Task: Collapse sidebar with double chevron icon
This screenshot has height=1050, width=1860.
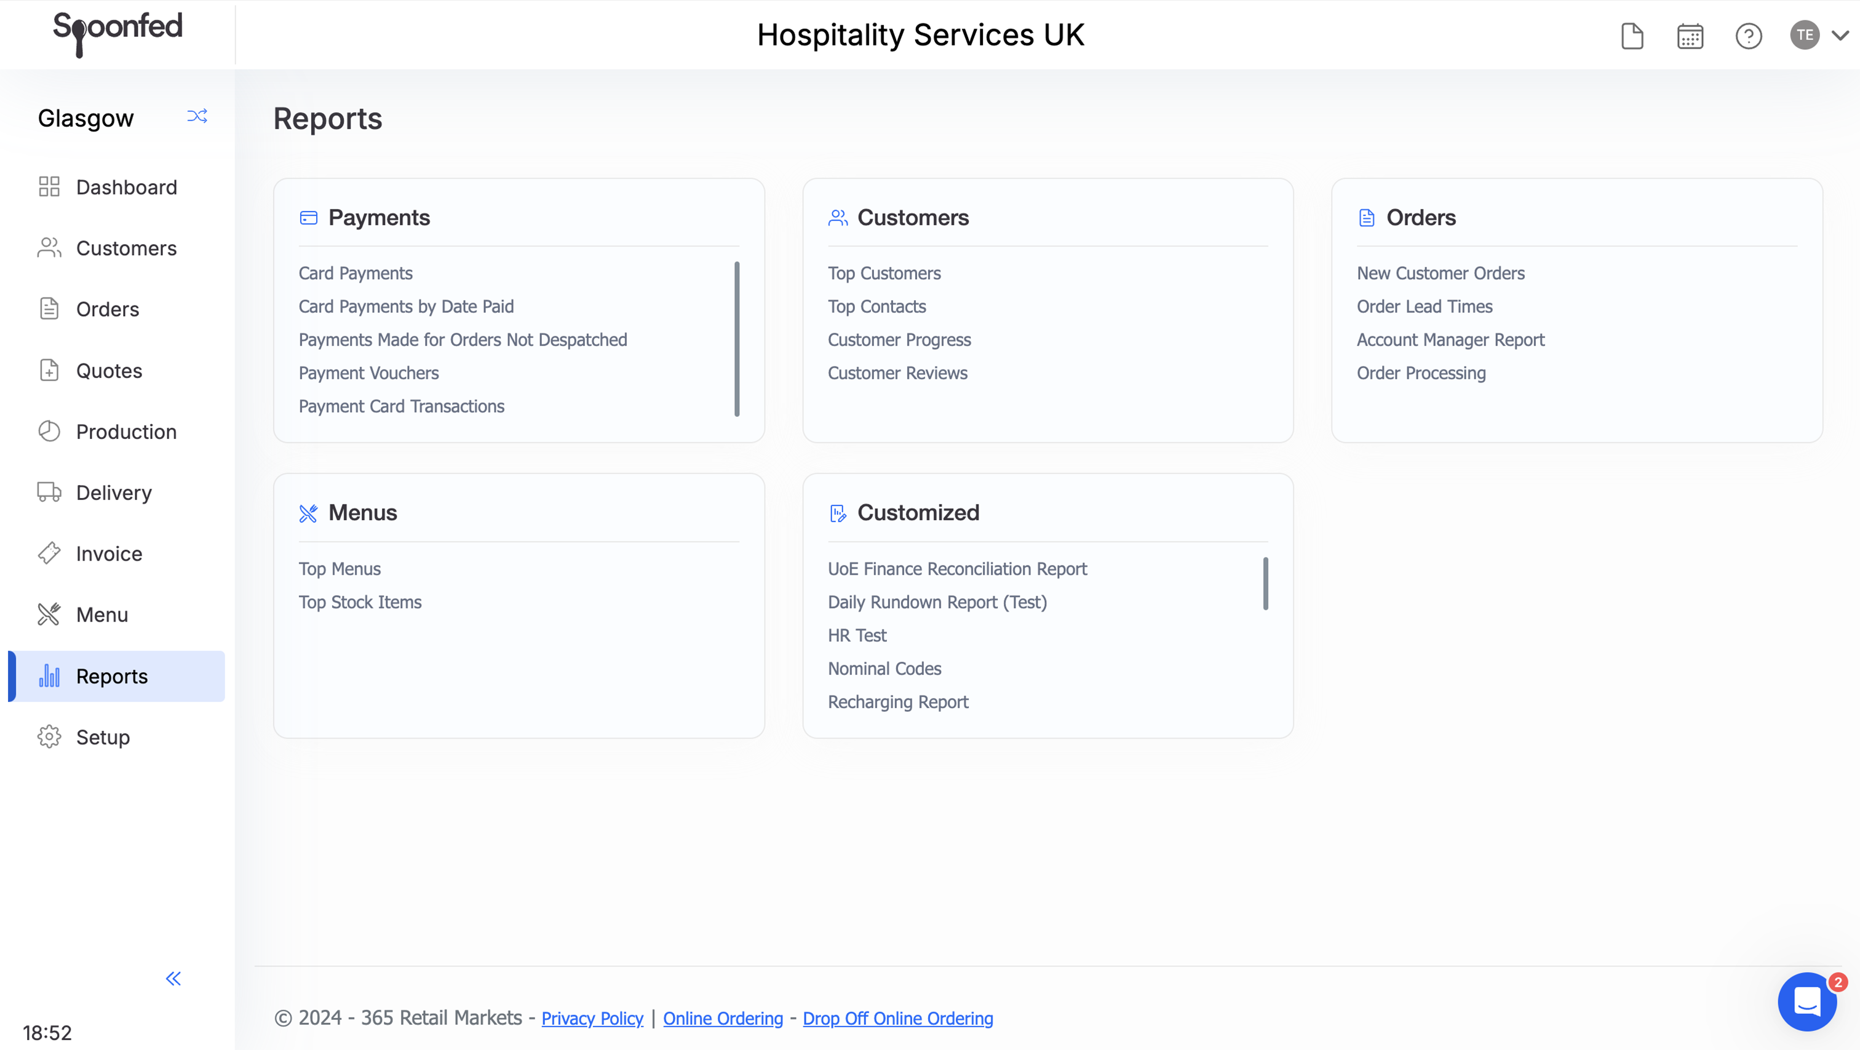Action: click(x=173, y=979)
